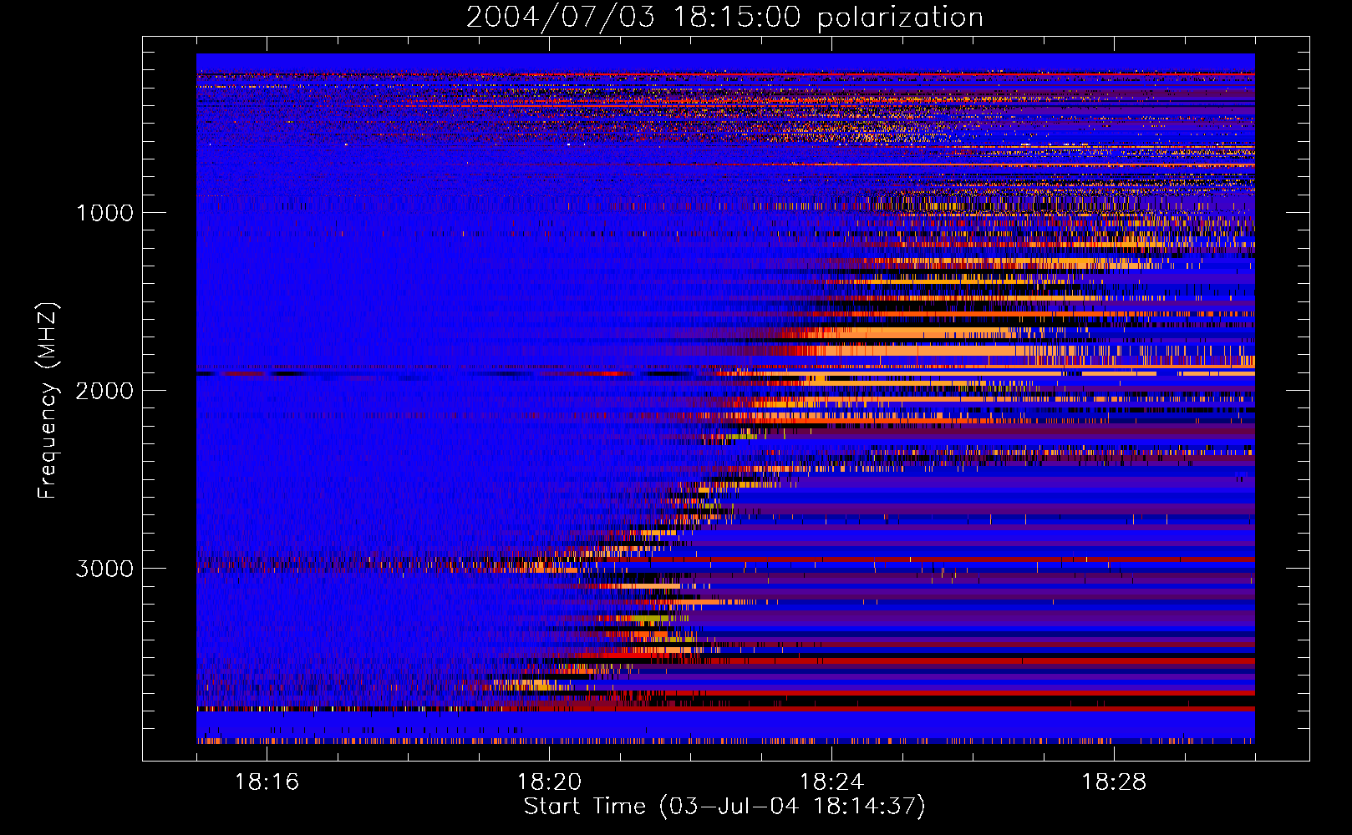Click the 'Frequency (MHZ)' axis title
Viewport: 1352px width, 835px height.
[x=48, y=401]
